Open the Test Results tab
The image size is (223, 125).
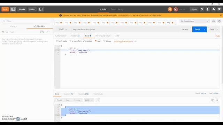tap(98, 94)
